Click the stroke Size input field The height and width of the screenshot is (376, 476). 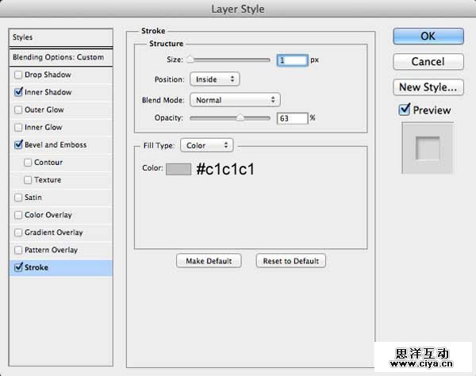(x=291, y=59)
